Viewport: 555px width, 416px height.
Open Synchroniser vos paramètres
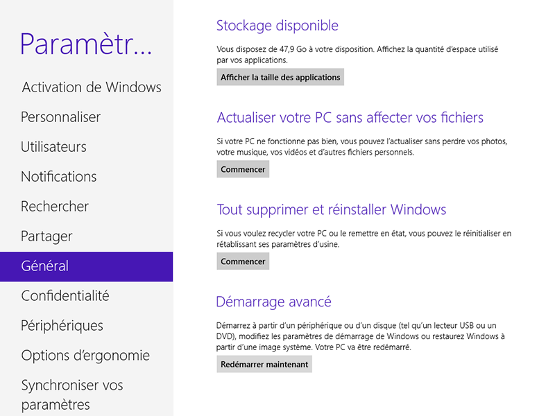click(x=72, y=395)
